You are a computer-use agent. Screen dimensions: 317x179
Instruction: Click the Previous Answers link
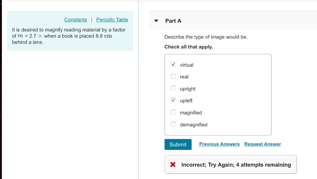[219, 144]
